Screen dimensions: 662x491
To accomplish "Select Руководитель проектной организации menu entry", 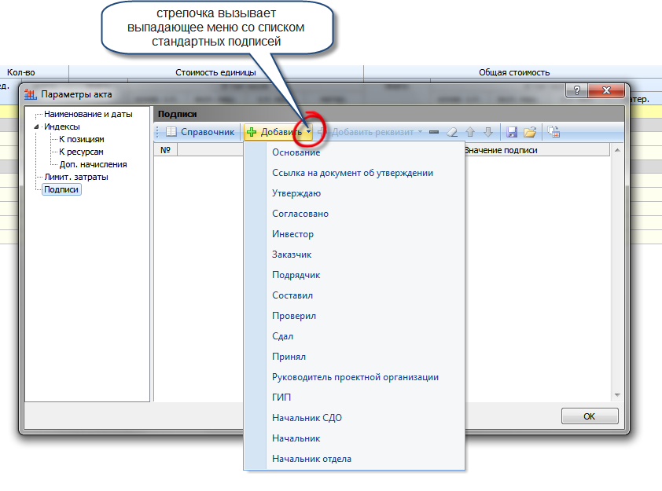I will [355, 377].
